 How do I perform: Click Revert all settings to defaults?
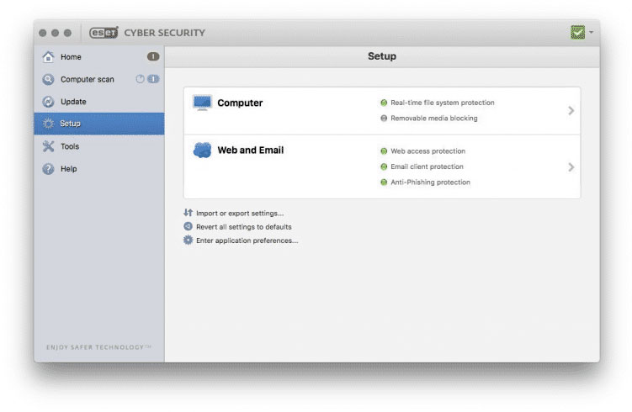[243, 227]
